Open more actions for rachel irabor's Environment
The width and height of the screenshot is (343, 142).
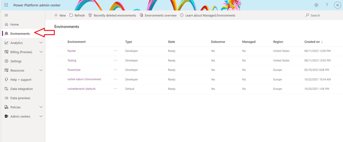(115, 79)
